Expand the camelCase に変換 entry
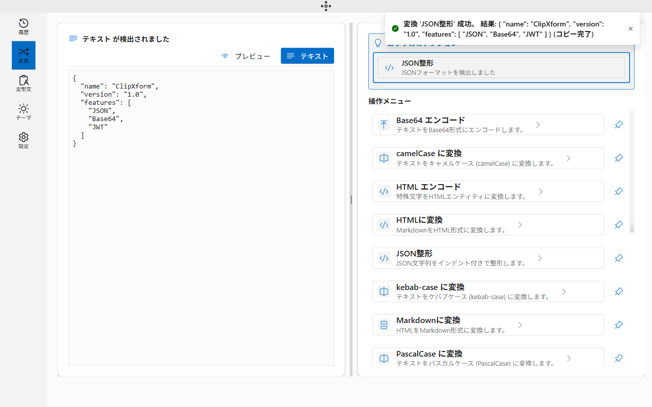Image resolution: width=652 pixels, height=407 pixels. [x=568, y=158]
